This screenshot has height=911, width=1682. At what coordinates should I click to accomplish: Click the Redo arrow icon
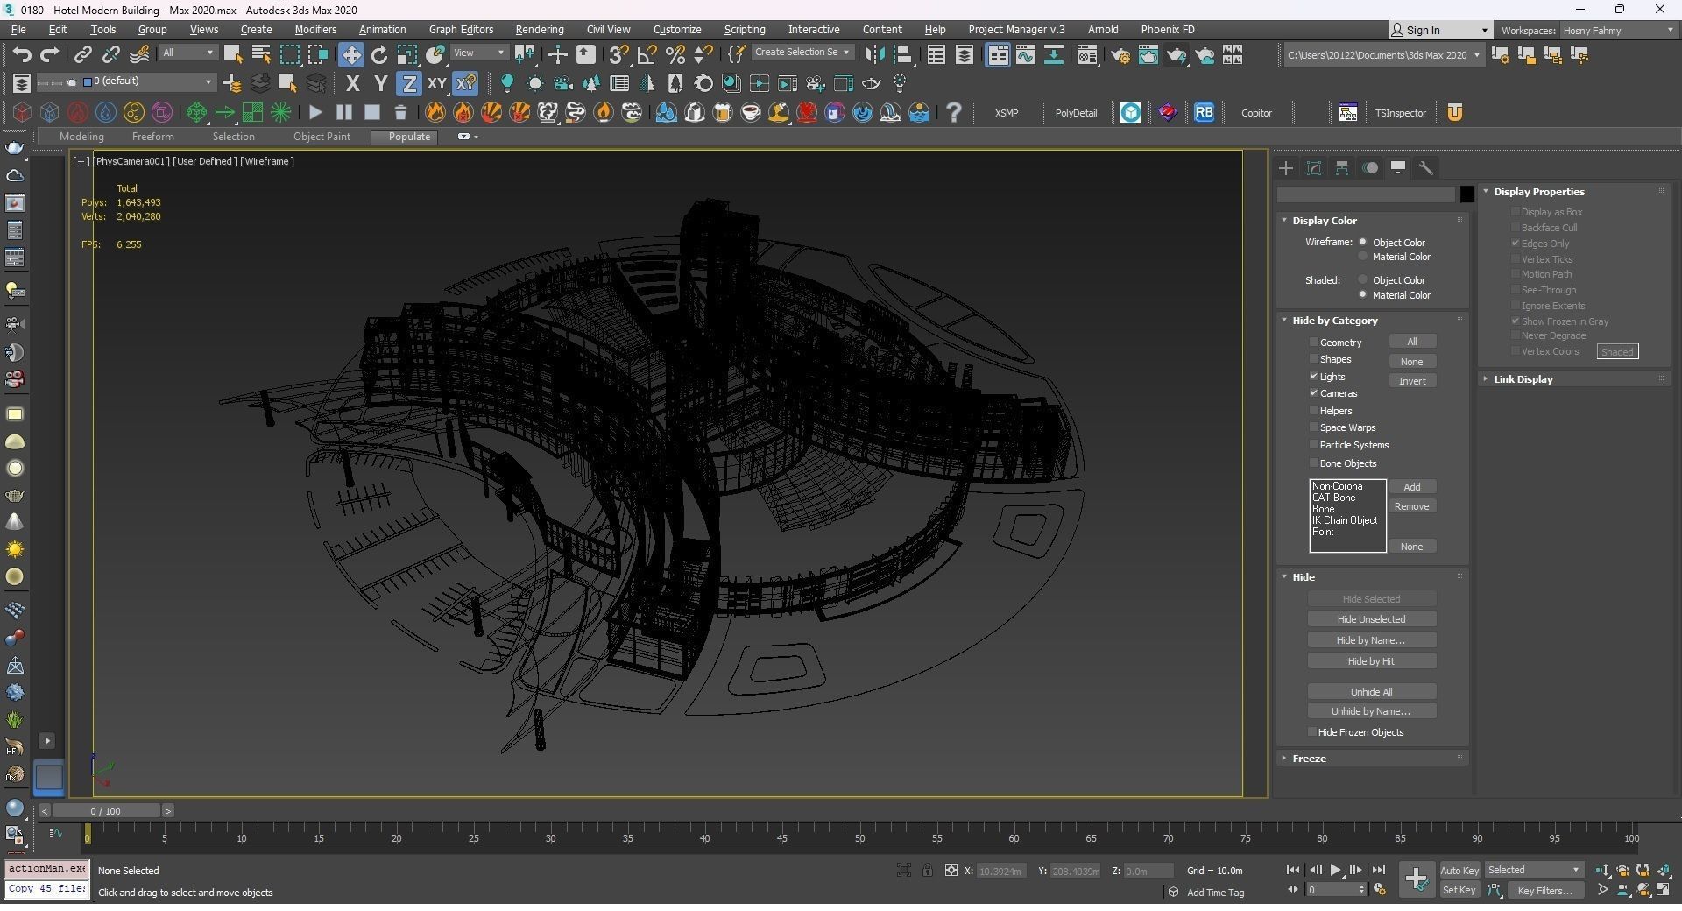coord(50,54)
